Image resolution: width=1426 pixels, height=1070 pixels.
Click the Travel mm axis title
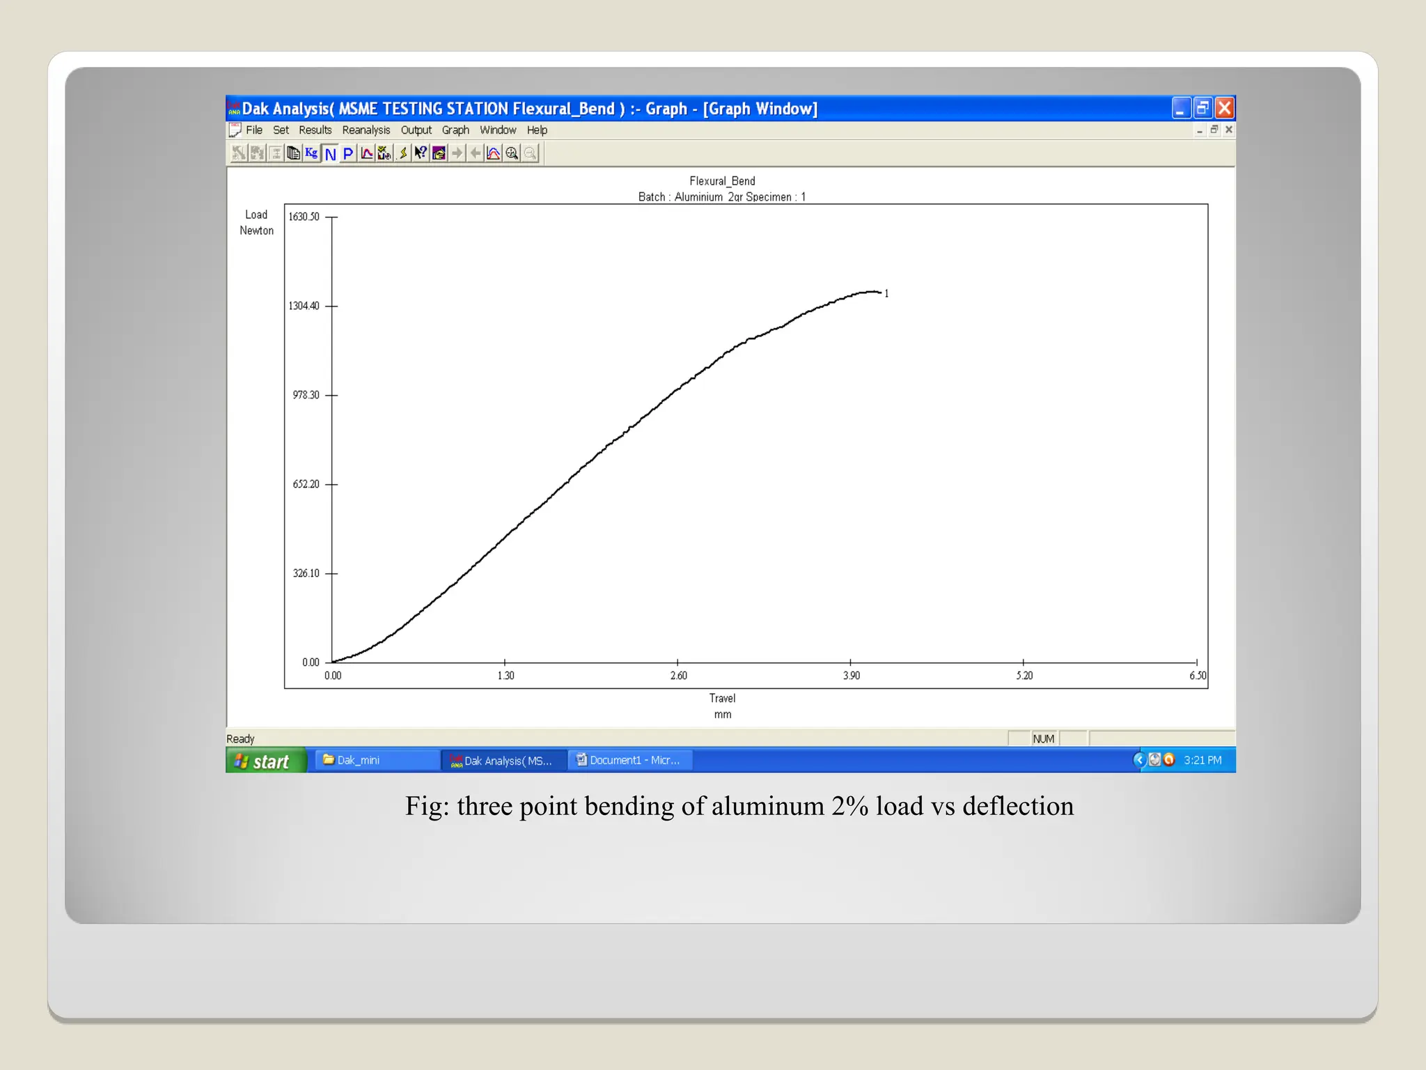point(722,706)
